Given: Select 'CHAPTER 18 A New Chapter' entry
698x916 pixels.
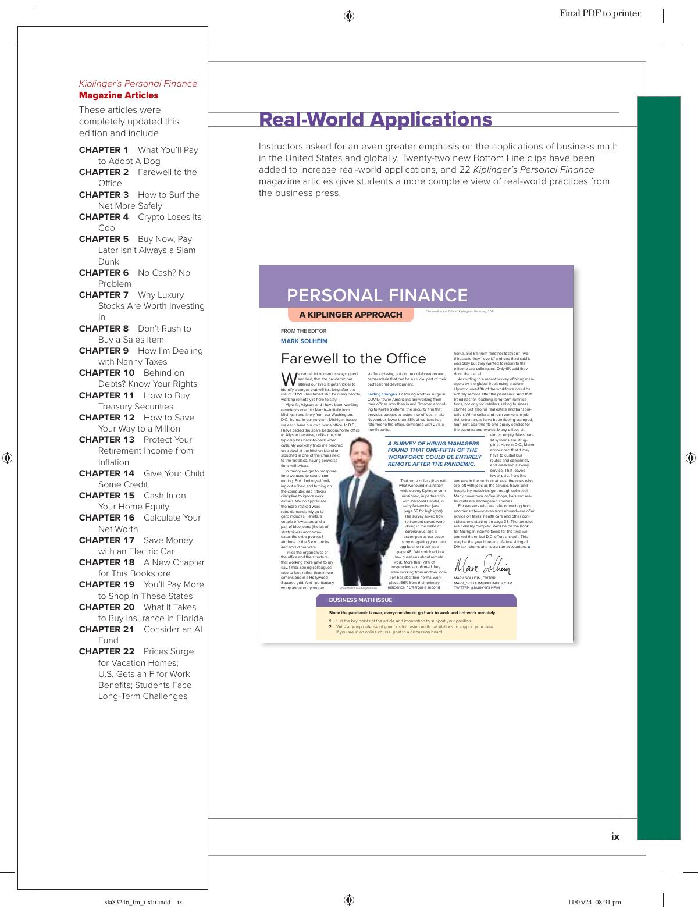Looking at the screenshot, I should (142, 568).
